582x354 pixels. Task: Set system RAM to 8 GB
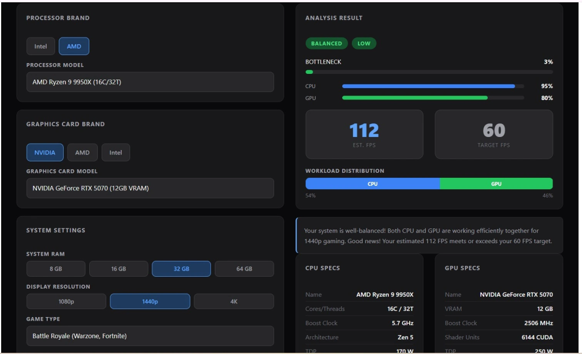tap(56, 269)
